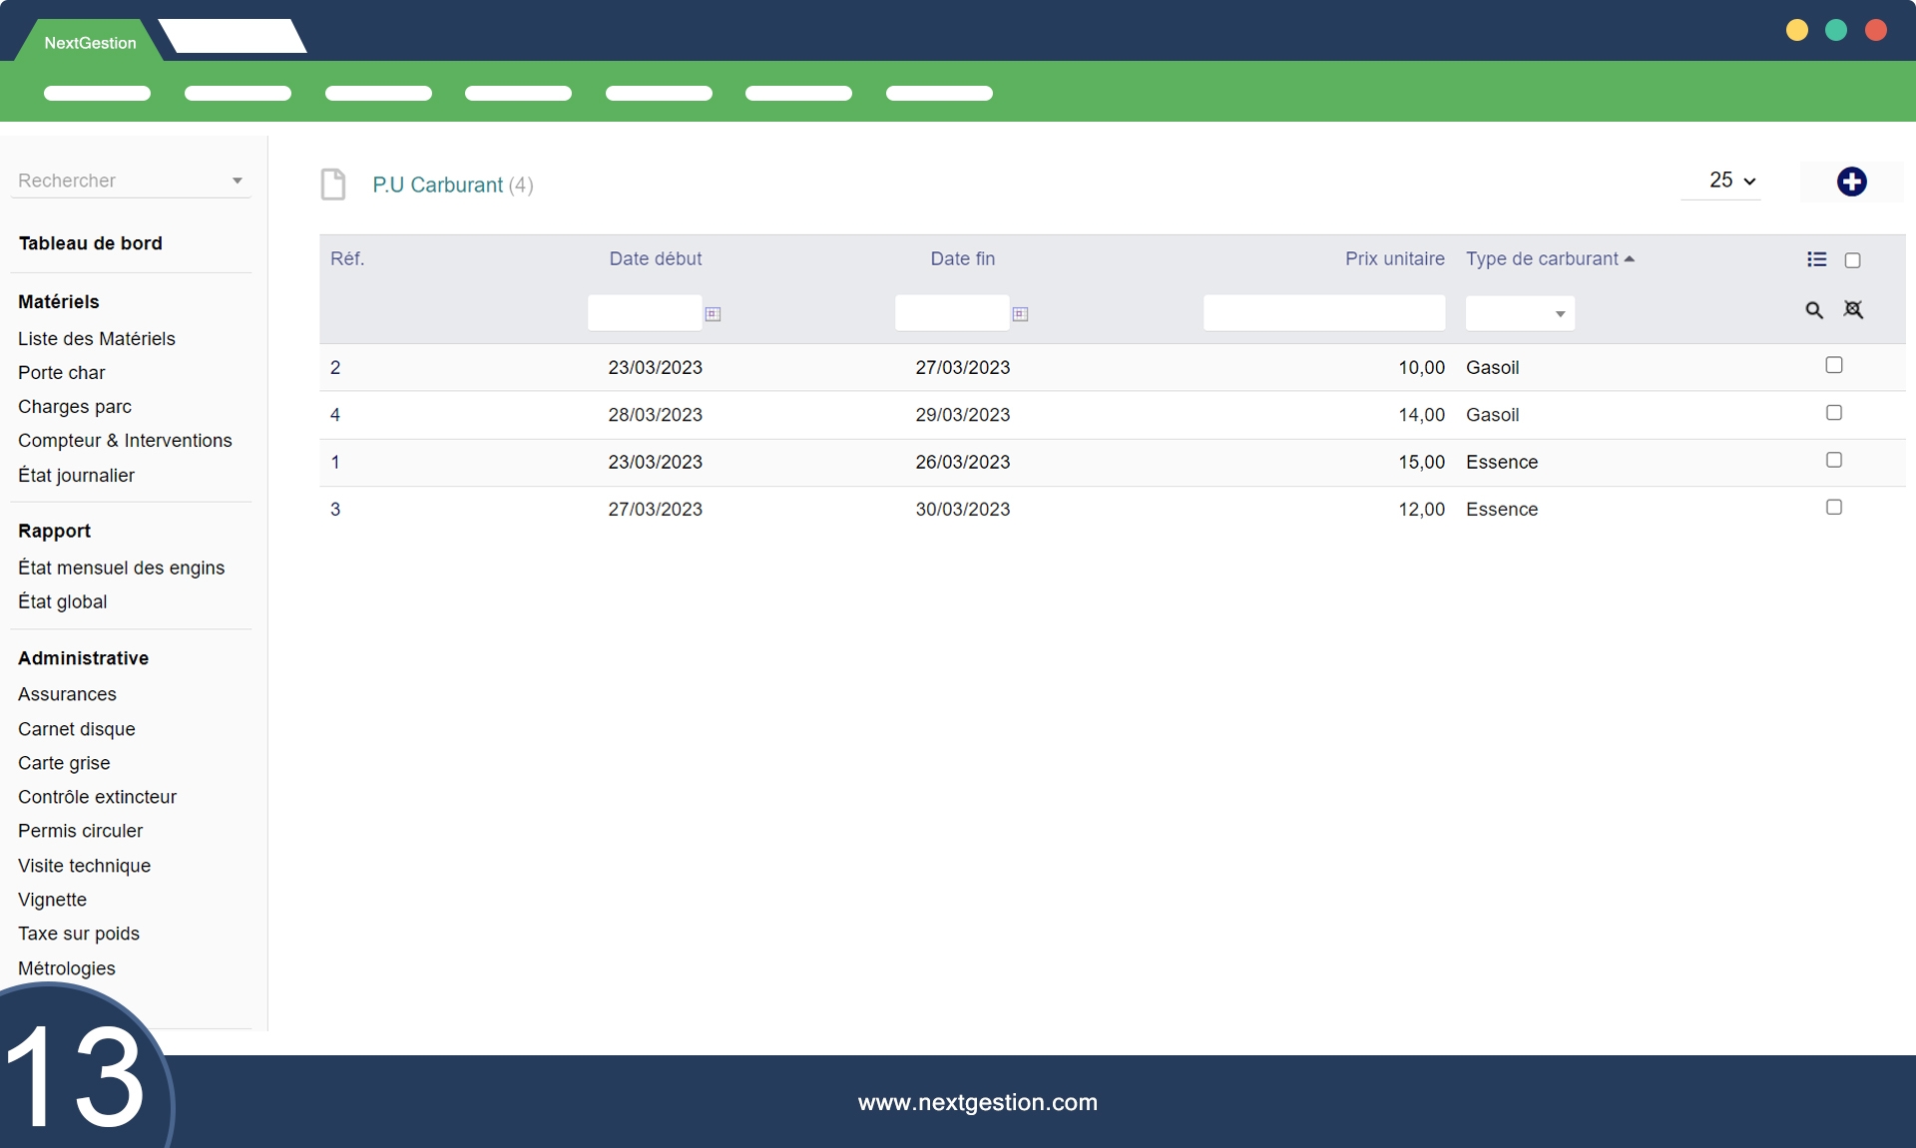The height and width of the screenshot is (1148, 1916).
Task: Click the blue plus add-record icon
Action: tap(1851, 182)
